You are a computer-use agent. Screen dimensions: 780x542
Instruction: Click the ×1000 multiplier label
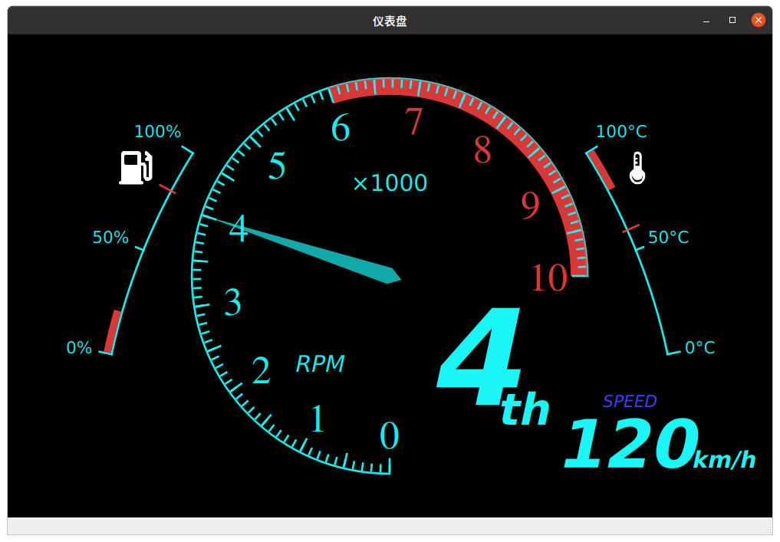[x=390, y=183]
